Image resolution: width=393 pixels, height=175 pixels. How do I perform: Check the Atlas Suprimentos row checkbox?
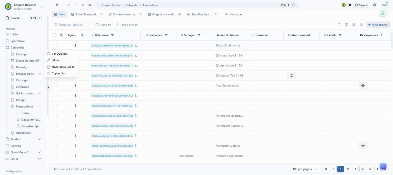pyautogui.click(x=55, y=85)
